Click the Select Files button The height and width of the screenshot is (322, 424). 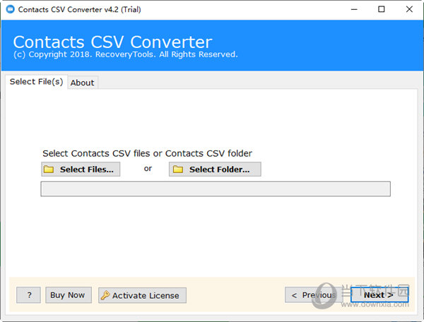coord(81,169)
